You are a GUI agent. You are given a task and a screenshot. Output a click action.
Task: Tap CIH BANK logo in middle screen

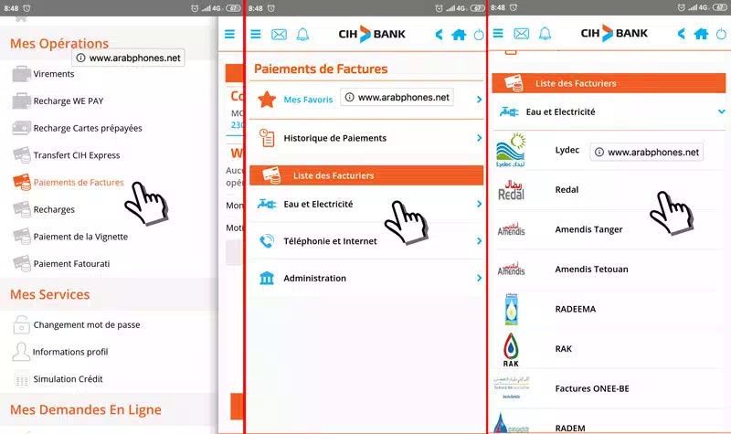point(372,34)
